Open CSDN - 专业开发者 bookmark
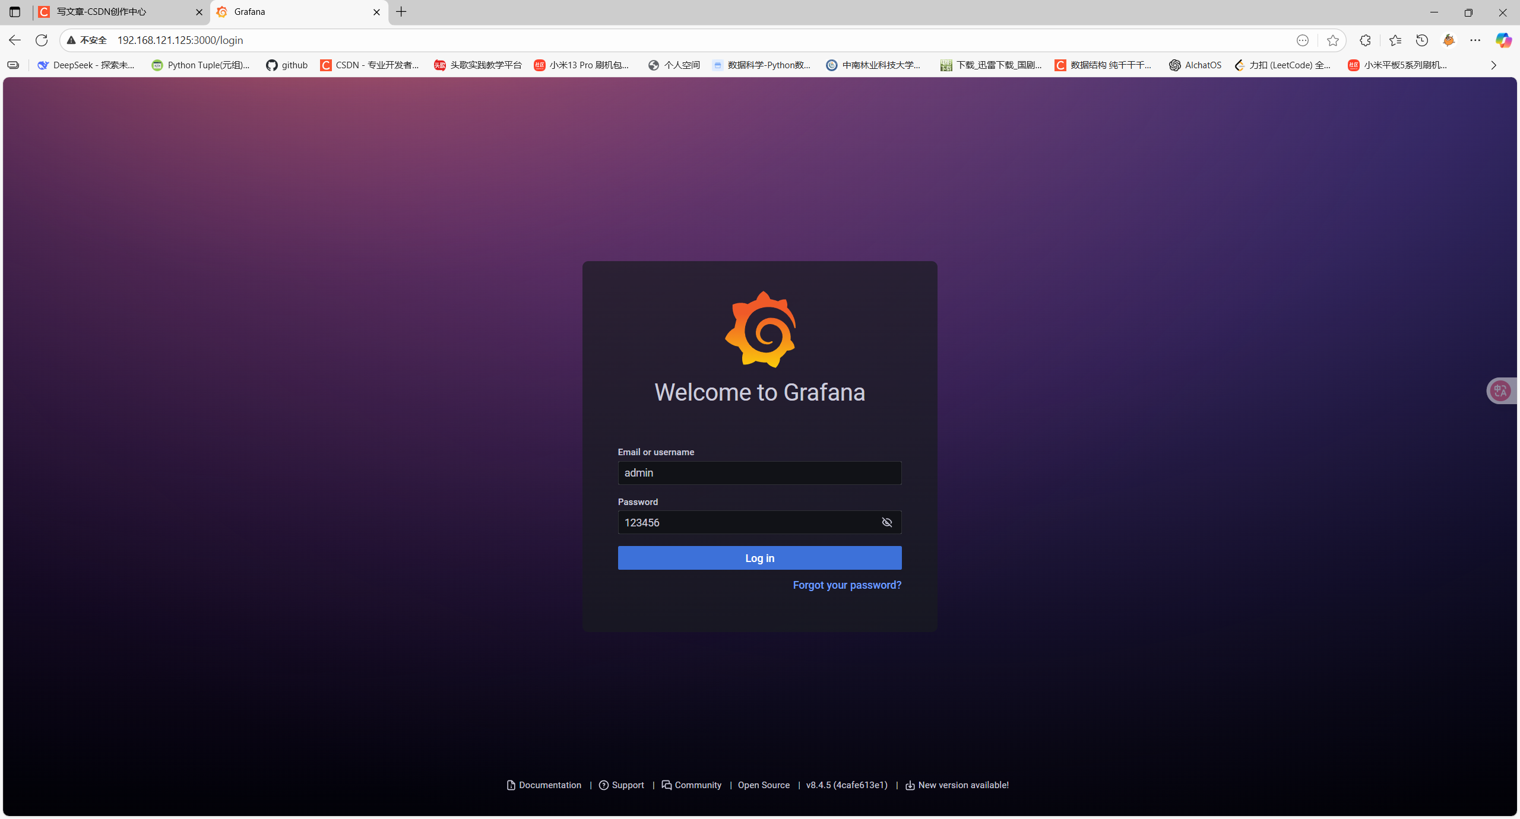This screenshot has height=819, width=1520. tap(369, 65)
